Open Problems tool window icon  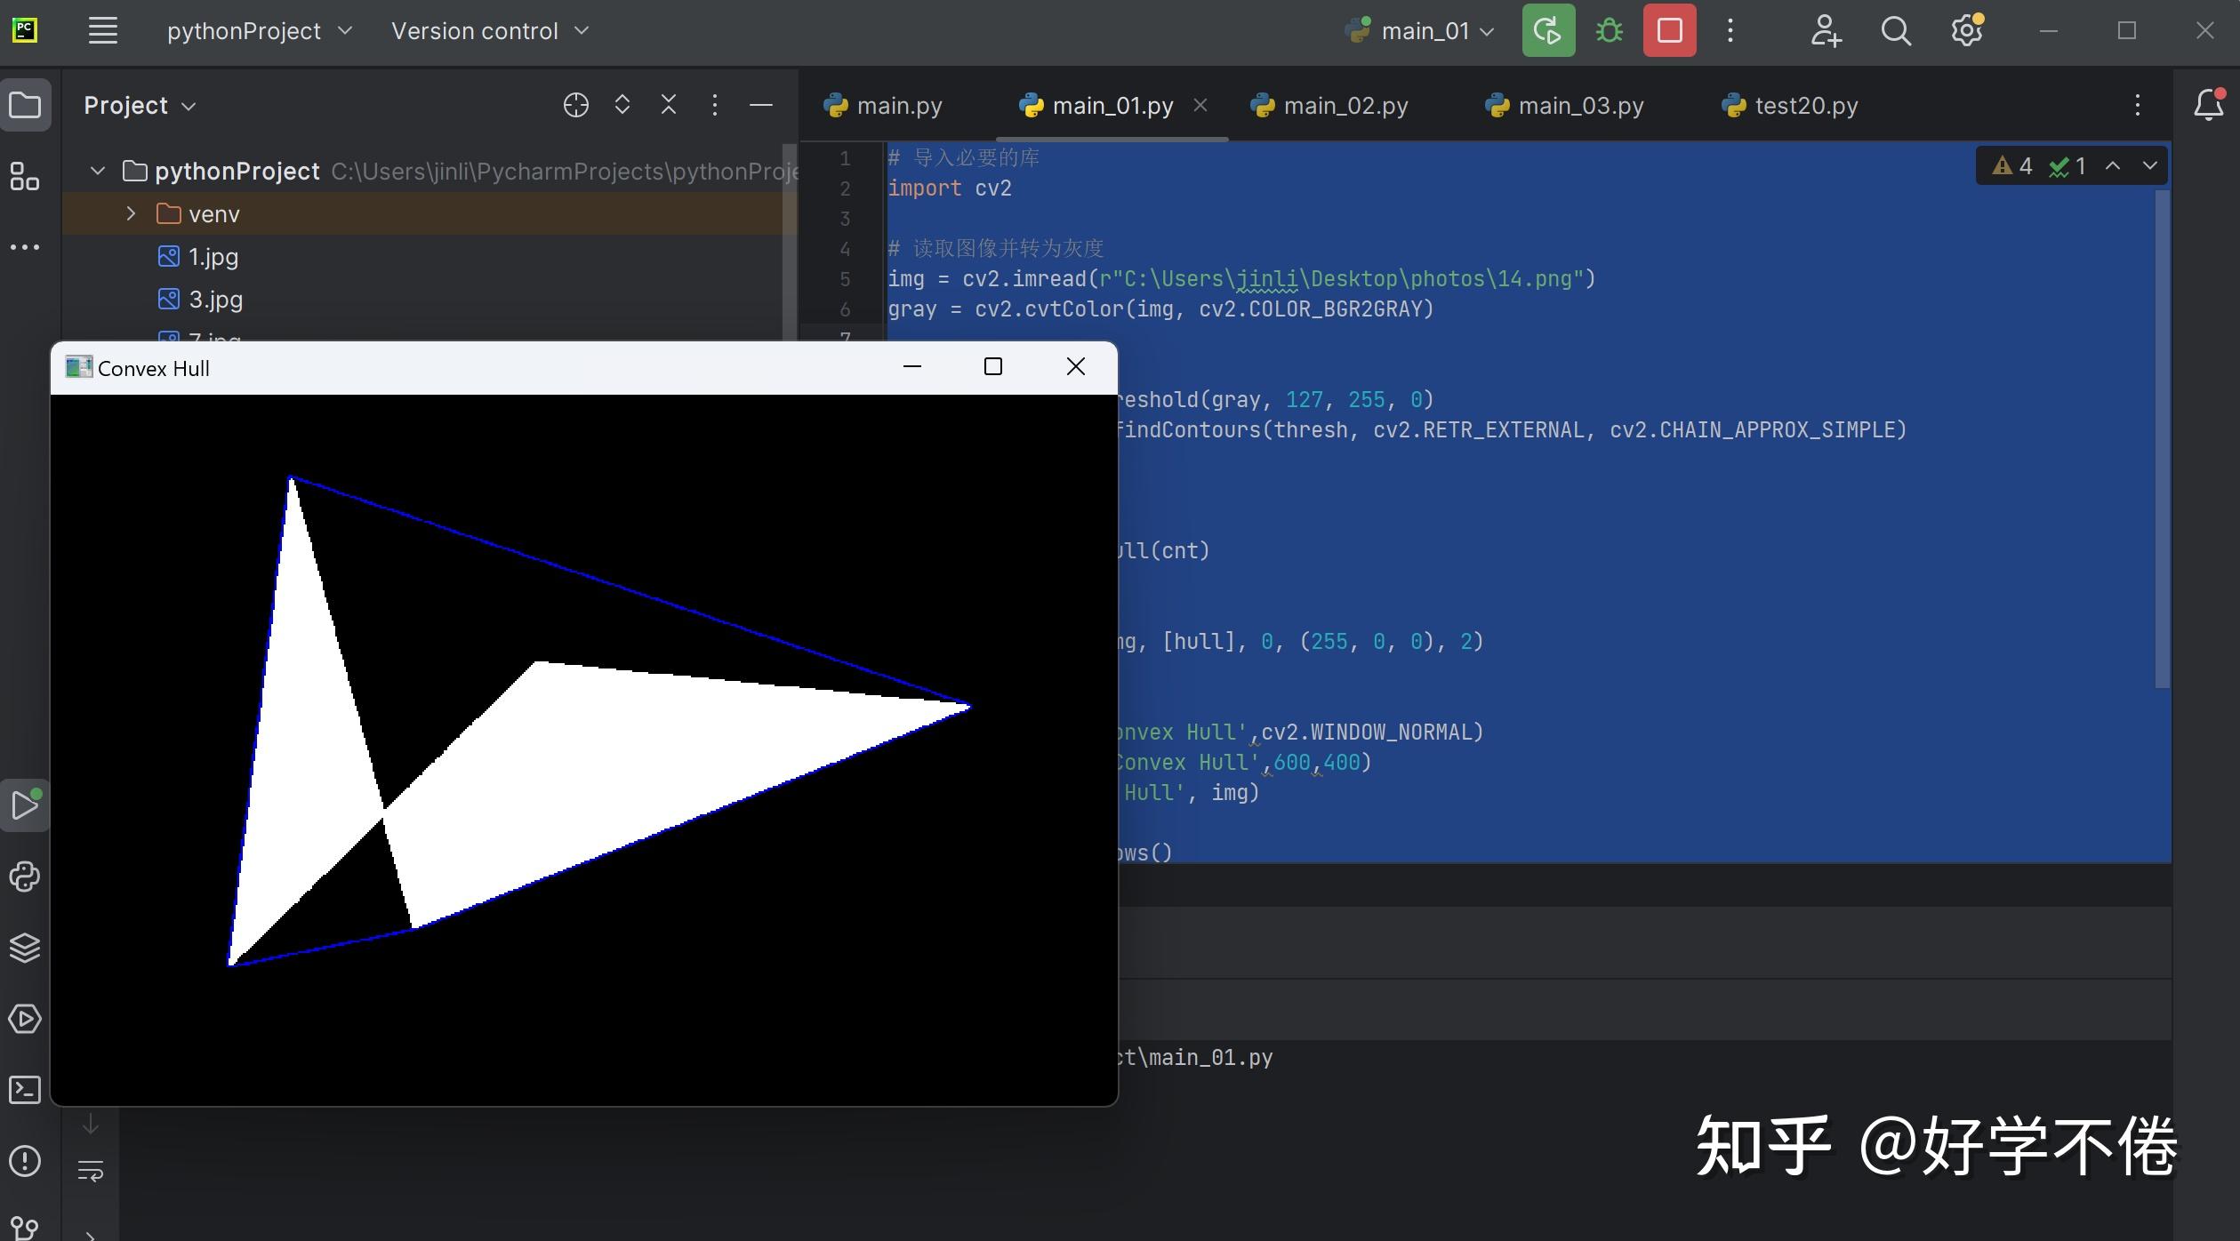(25, 1161)
